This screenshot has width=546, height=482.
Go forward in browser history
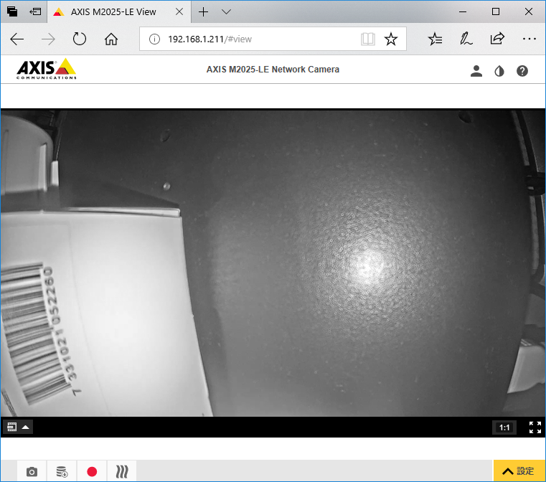48,39
